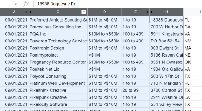Select date cell in Pixelocity Software row

[14, 104]
